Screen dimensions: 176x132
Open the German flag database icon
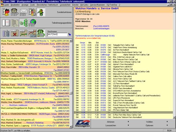(x=32, y=12)
